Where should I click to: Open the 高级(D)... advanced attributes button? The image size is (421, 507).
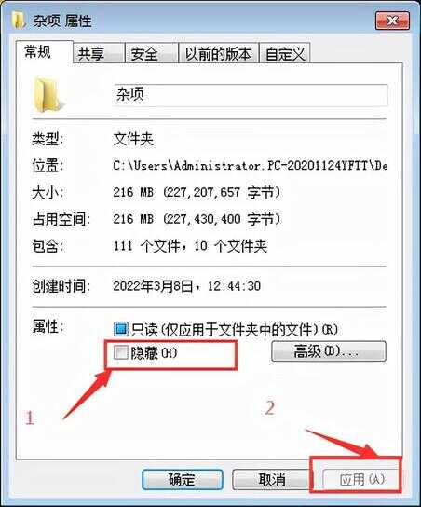click(329, 351)
